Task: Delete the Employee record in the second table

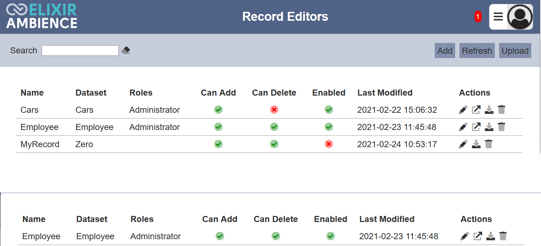Action: pos(503,236)
